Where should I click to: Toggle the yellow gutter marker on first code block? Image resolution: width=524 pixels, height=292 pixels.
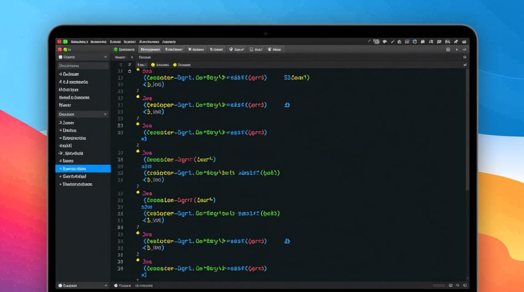click(138, 70)
